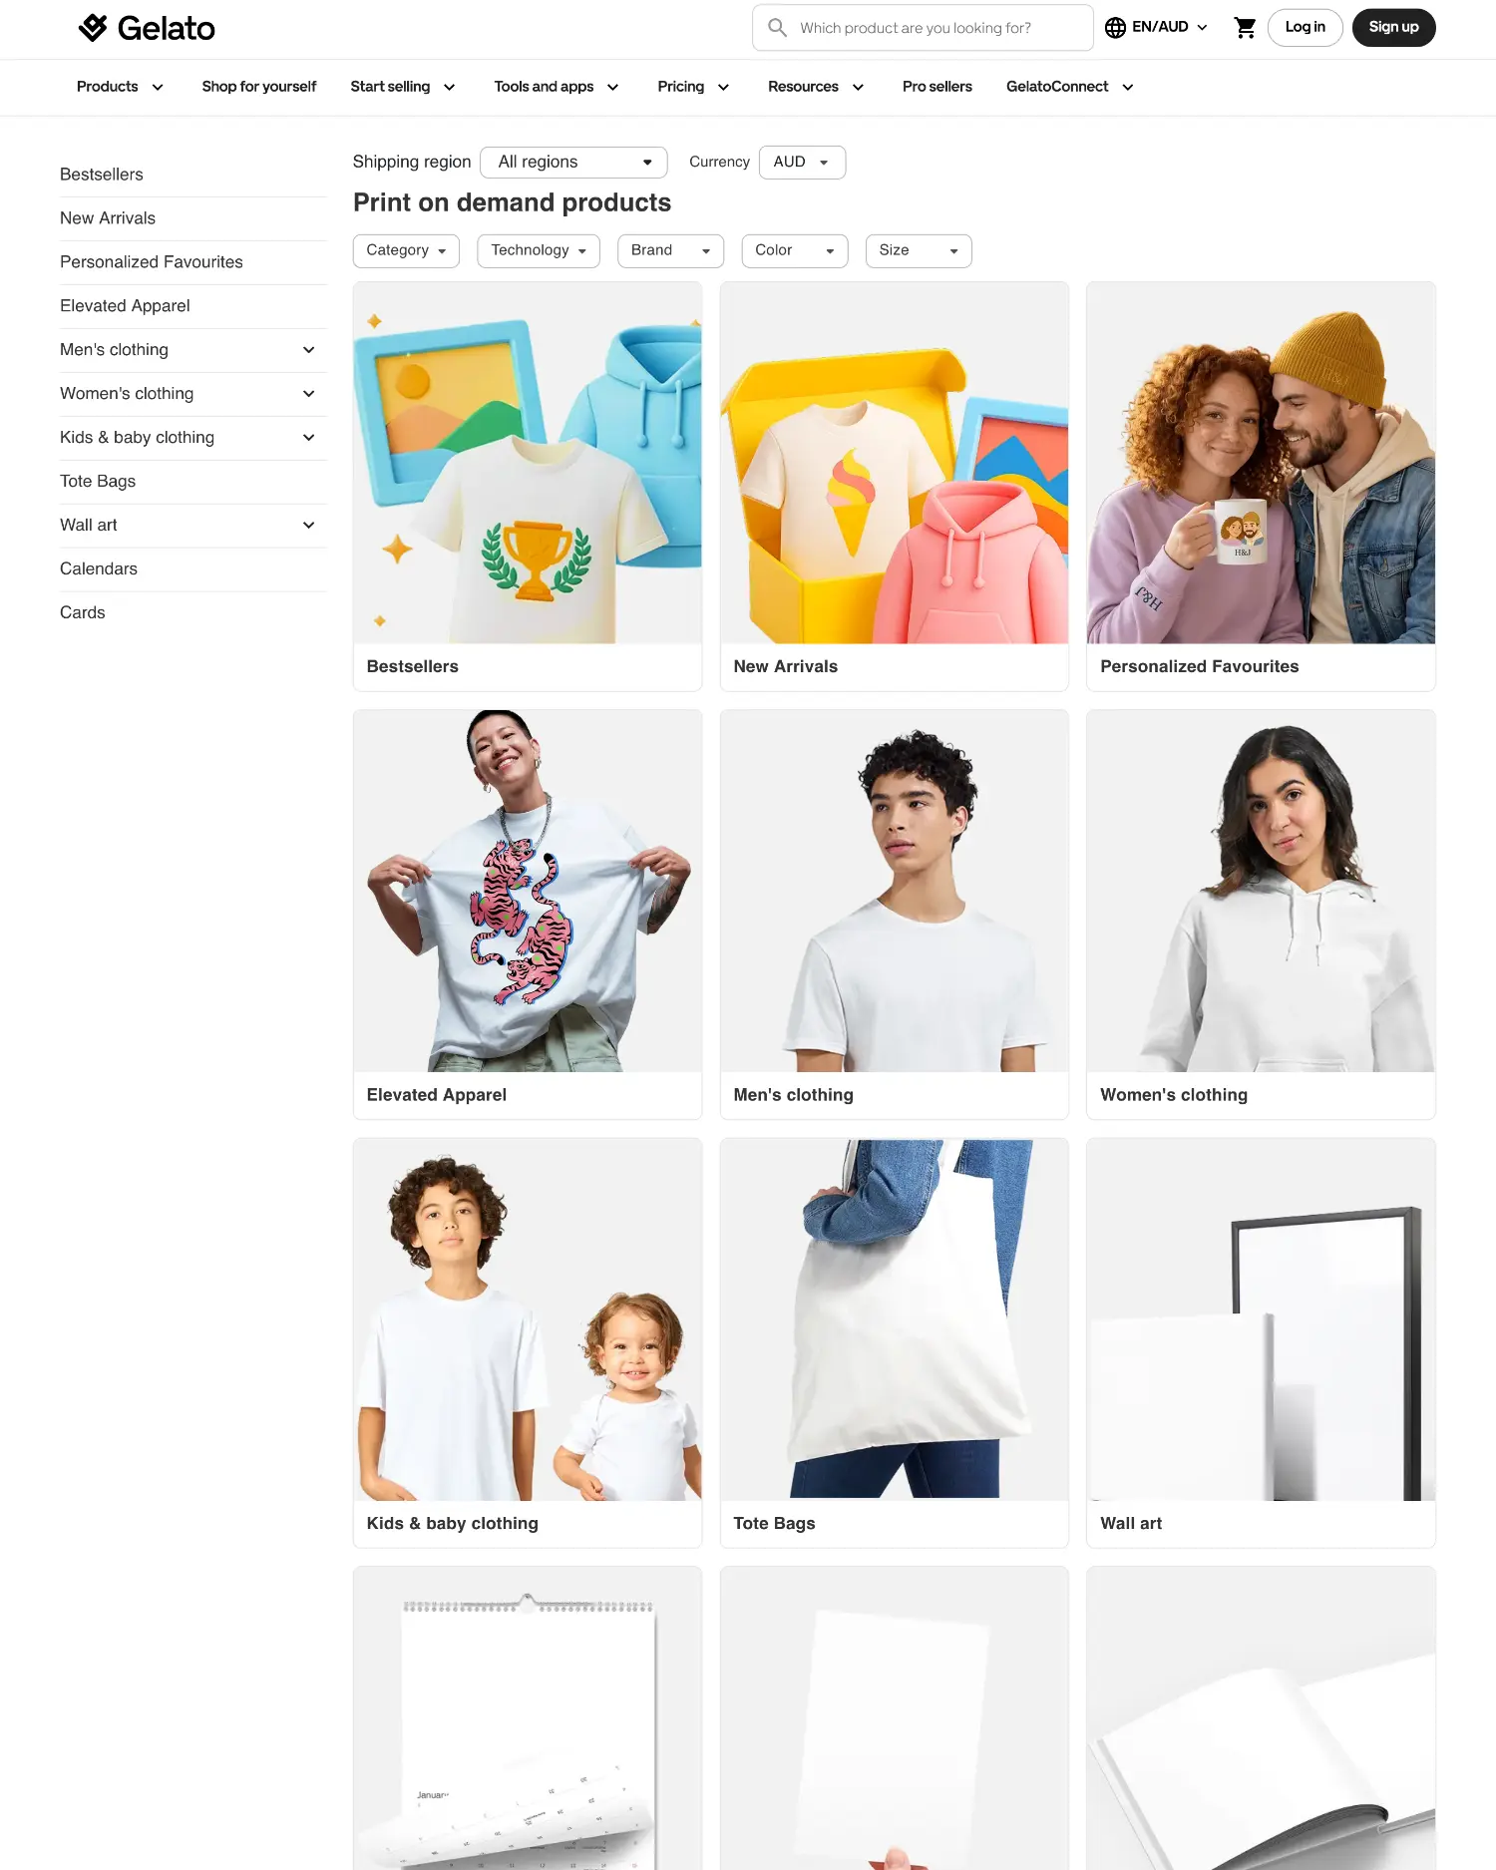1496x1870 pixels.
Task: Open the Products menu
Action: (120, 87)
